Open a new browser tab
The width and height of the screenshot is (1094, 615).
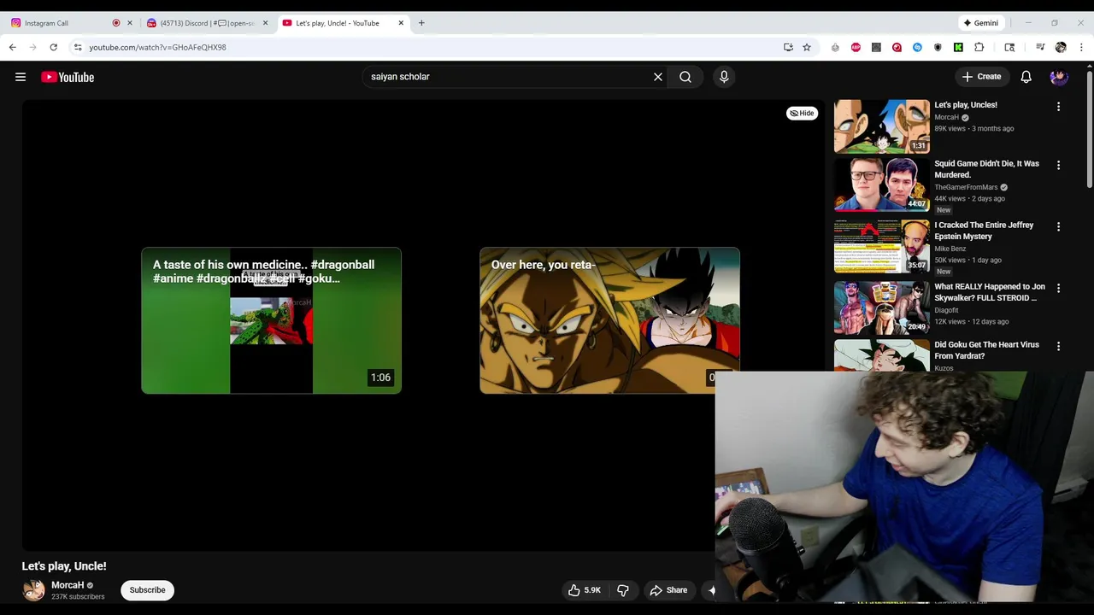(x=421, y=23)
